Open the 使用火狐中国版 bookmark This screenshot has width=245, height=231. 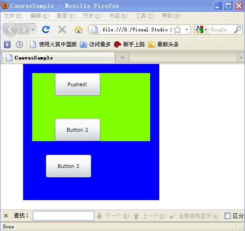53,44
